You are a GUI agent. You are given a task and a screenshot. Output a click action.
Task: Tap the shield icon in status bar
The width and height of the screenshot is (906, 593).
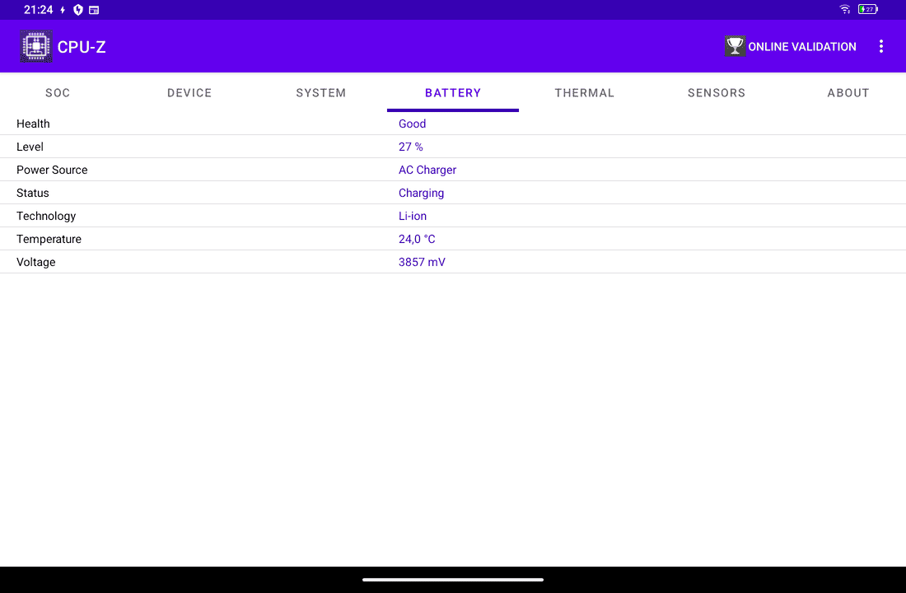pos(78,10)
